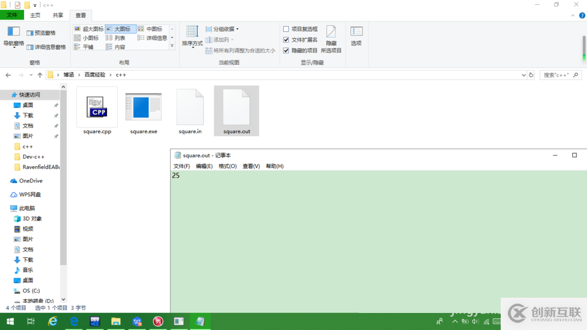Show hidden system tray icons
This screenshot has height=330, width=587.
454,321
